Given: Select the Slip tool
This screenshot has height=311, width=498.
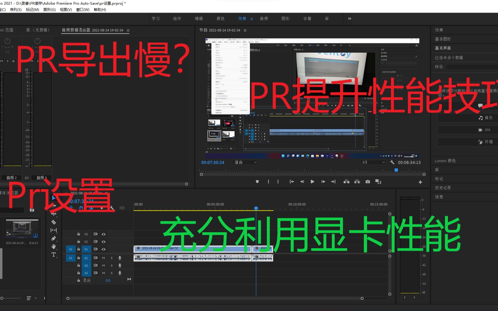Looking at the screenshot, I should (x=54, y=230).
